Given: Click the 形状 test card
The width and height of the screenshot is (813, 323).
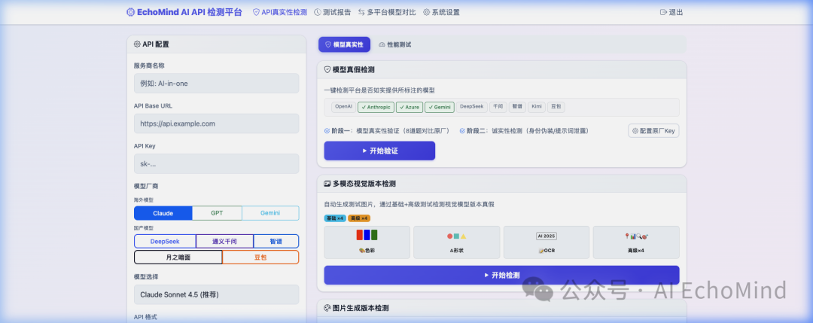Looking at the screenshot, I should point(457,242).
